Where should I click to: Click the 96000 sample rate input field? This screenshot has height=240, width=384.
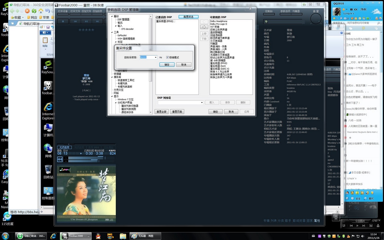(147, 57)
